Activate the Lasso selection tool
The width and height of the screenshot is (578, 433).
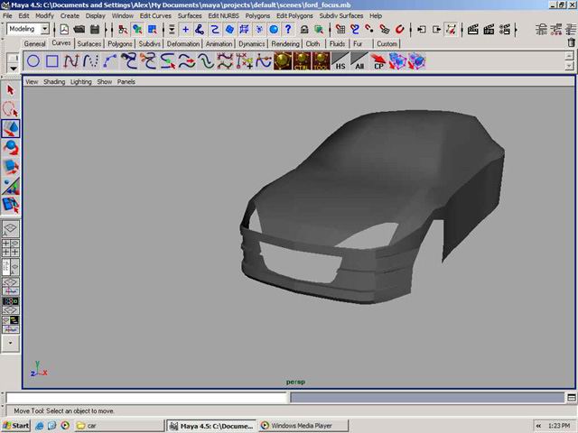11,109
